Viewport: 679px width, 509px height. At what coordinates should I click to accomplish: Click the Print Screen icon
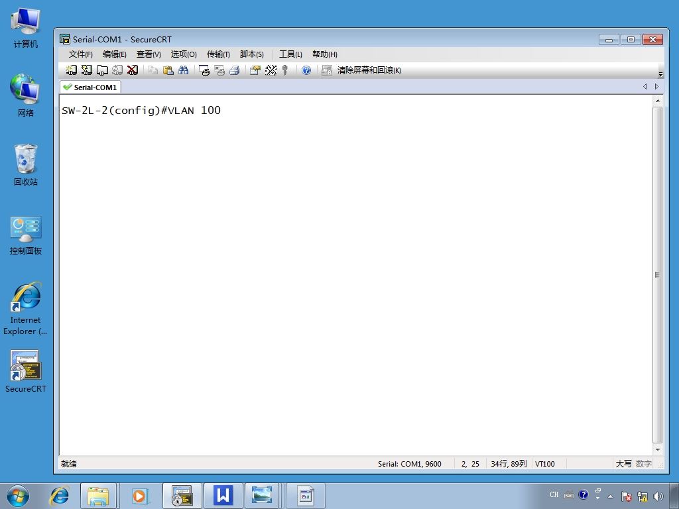tap(204, 70)
